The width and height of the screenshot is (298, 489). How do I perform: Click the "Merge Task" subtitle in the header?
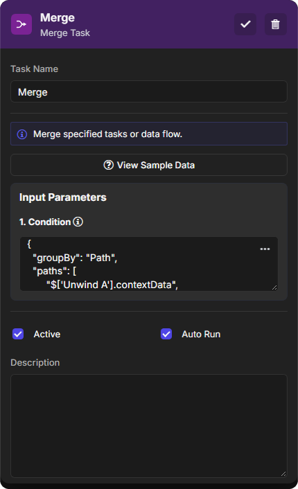coord(65,33)
